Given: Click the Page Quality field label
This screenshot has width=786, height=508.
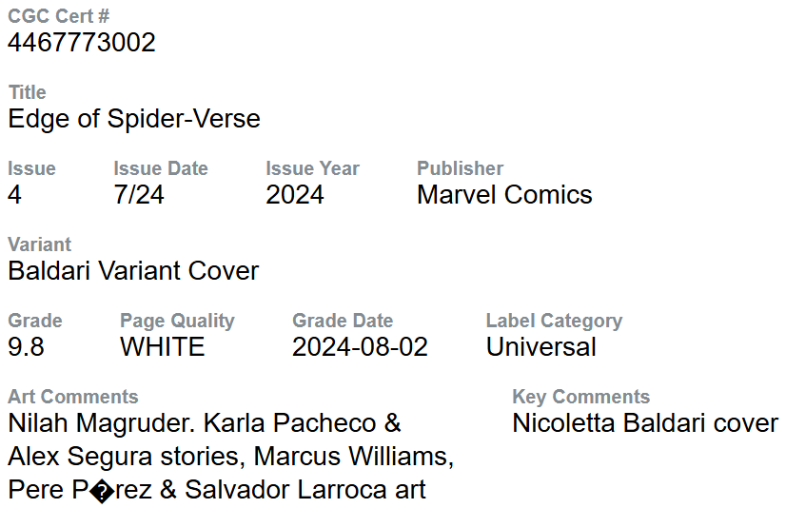Looking at the screenshot, I should (177, 321).
